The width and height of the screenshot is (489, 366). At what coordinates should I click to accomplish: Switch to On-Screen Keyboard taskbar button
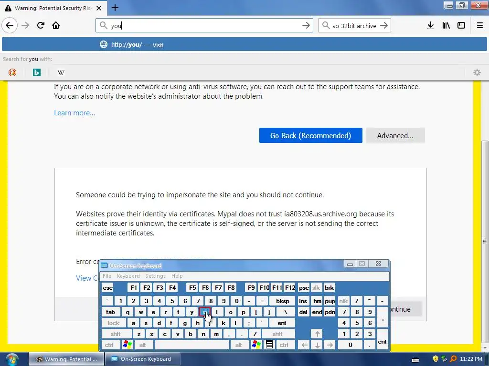pos(142,359)
